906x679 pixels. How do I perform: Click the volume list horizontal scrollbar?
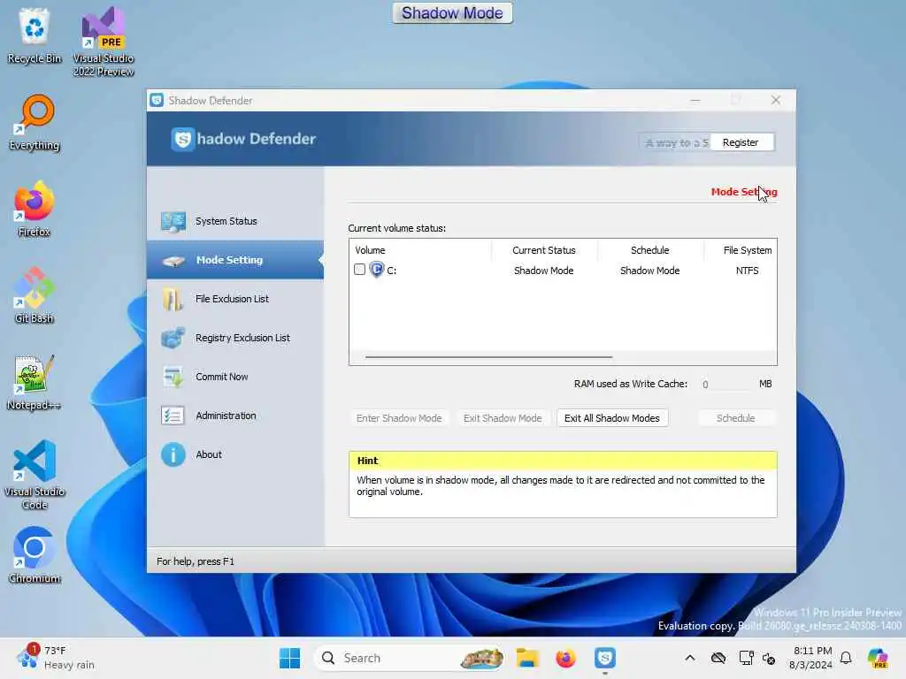tap(488, 357)
